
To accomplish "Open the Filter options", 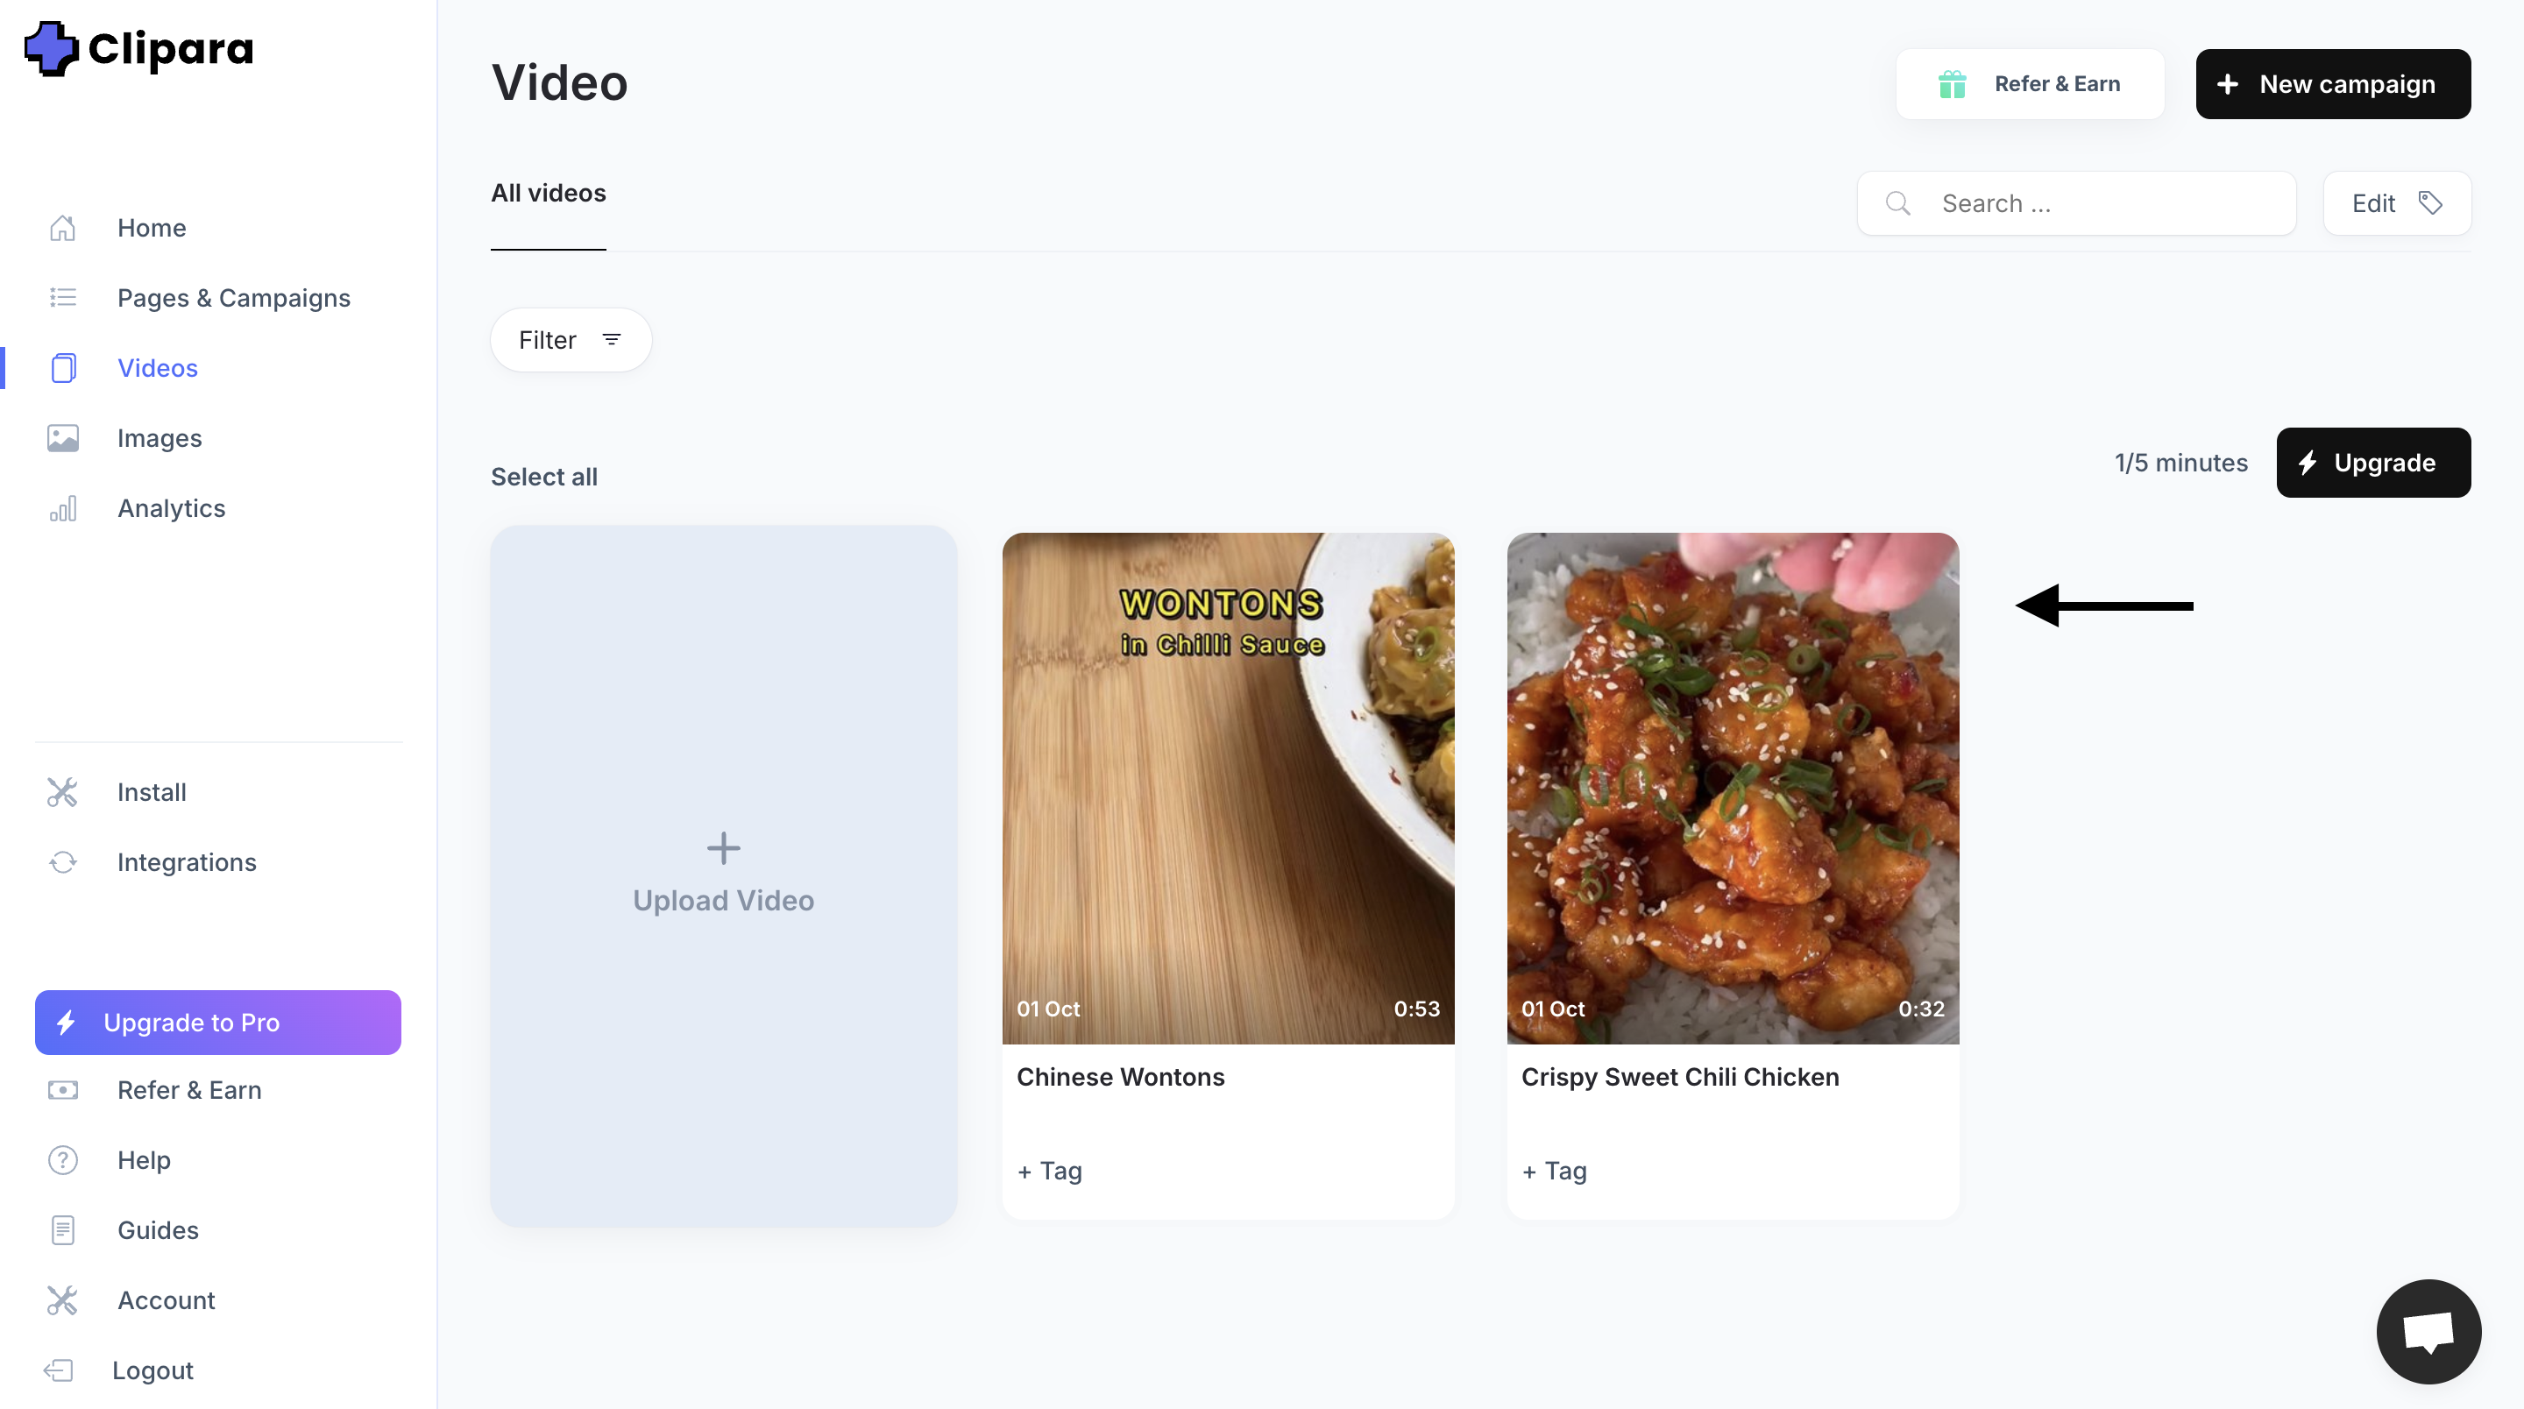I will (571, 340).
